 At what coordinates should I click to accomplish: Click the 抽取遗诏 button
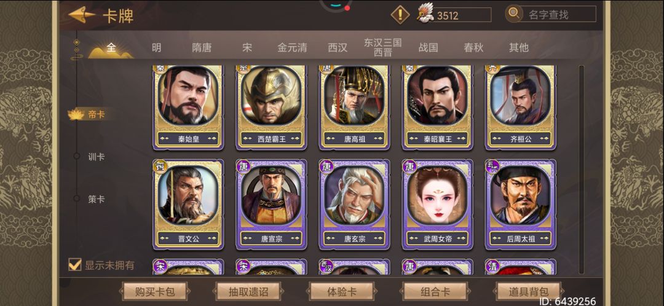click(x=248, y=292)
